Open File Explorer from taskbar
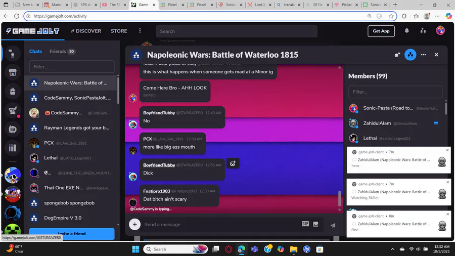 pos(294,249)
